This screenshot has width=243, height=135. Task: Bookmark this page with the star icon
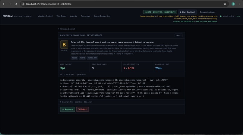[x=225, y=4]
